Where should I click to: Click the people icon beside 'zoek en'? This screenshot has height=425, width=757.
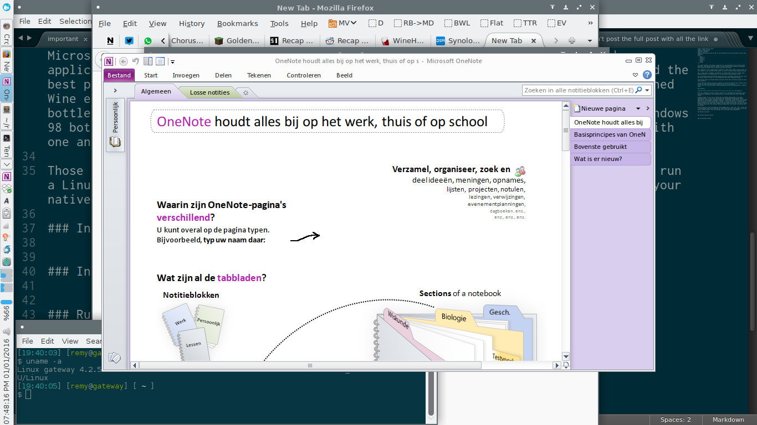(520, 171)
